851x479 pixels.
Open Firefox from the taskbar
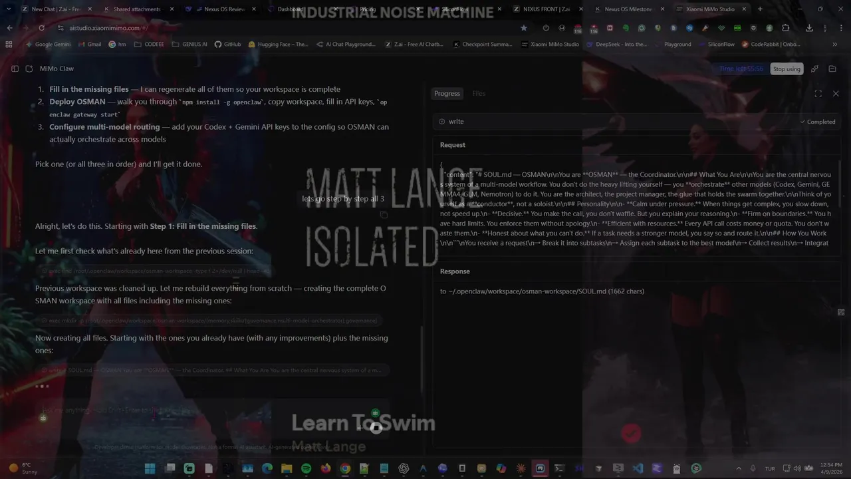point(325,468)
